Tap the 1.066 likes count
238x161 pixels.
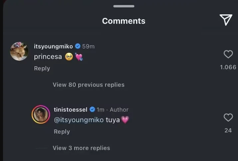tap(228, 67)
